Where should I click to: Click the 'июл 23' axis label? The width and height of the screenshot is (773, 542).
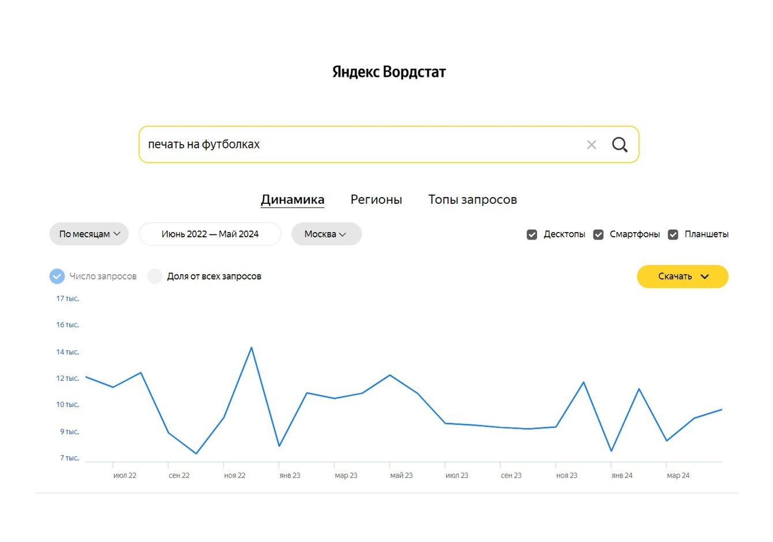tap(457, 476)
